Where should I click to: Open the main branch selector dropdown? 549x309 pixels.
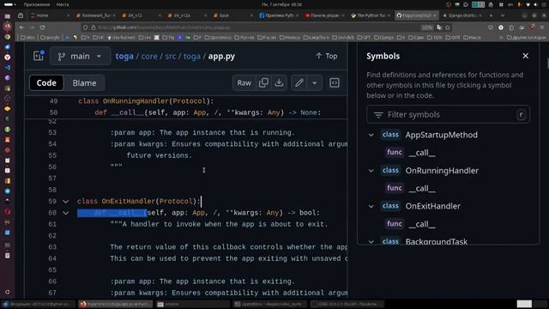tap(80, 57)
